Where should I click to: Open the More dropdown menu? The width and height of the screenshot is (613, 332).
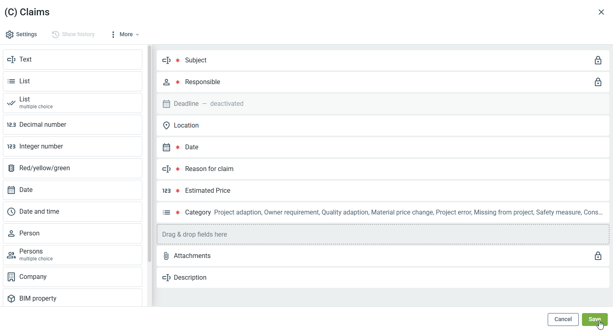coord(125,35)
